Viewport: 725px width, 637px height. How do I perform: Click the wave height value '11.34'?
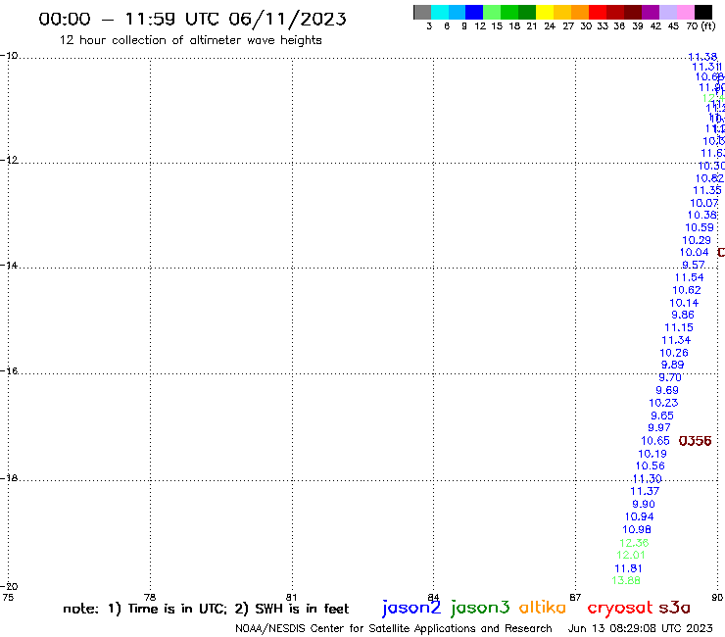pos(676,340)
